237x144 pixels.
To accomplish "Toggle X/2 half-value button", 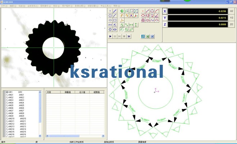I will (x=231, y=12).
